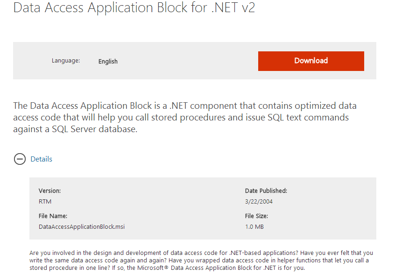
Task: Click the 'NET-based applications' phrase in description
Action: click(x=264, y=253)
